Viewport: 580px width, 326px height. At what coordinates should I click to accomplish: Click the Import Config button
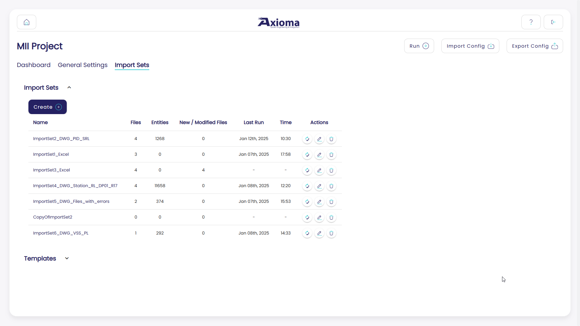(x=470, y=46)
